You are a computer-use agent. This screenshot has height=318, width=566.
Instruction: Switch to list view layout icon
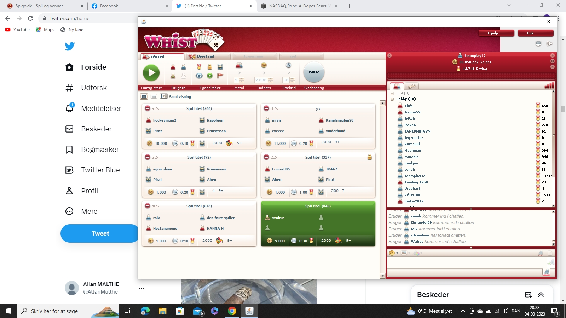point(154,96)
